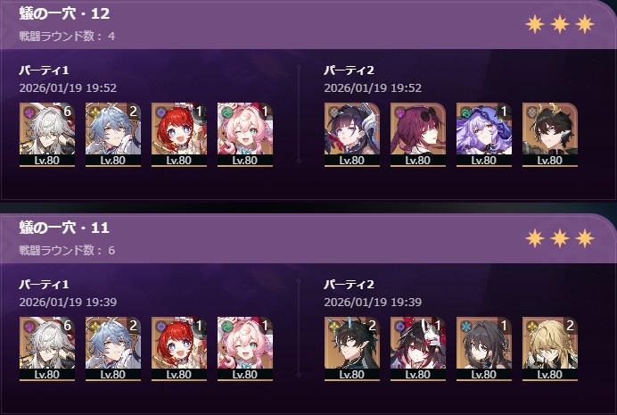The height and width of the screenshot is (415, 617).
Task: Click the 蟻の一穴・11 stage header
Action: tap(64, 228)
